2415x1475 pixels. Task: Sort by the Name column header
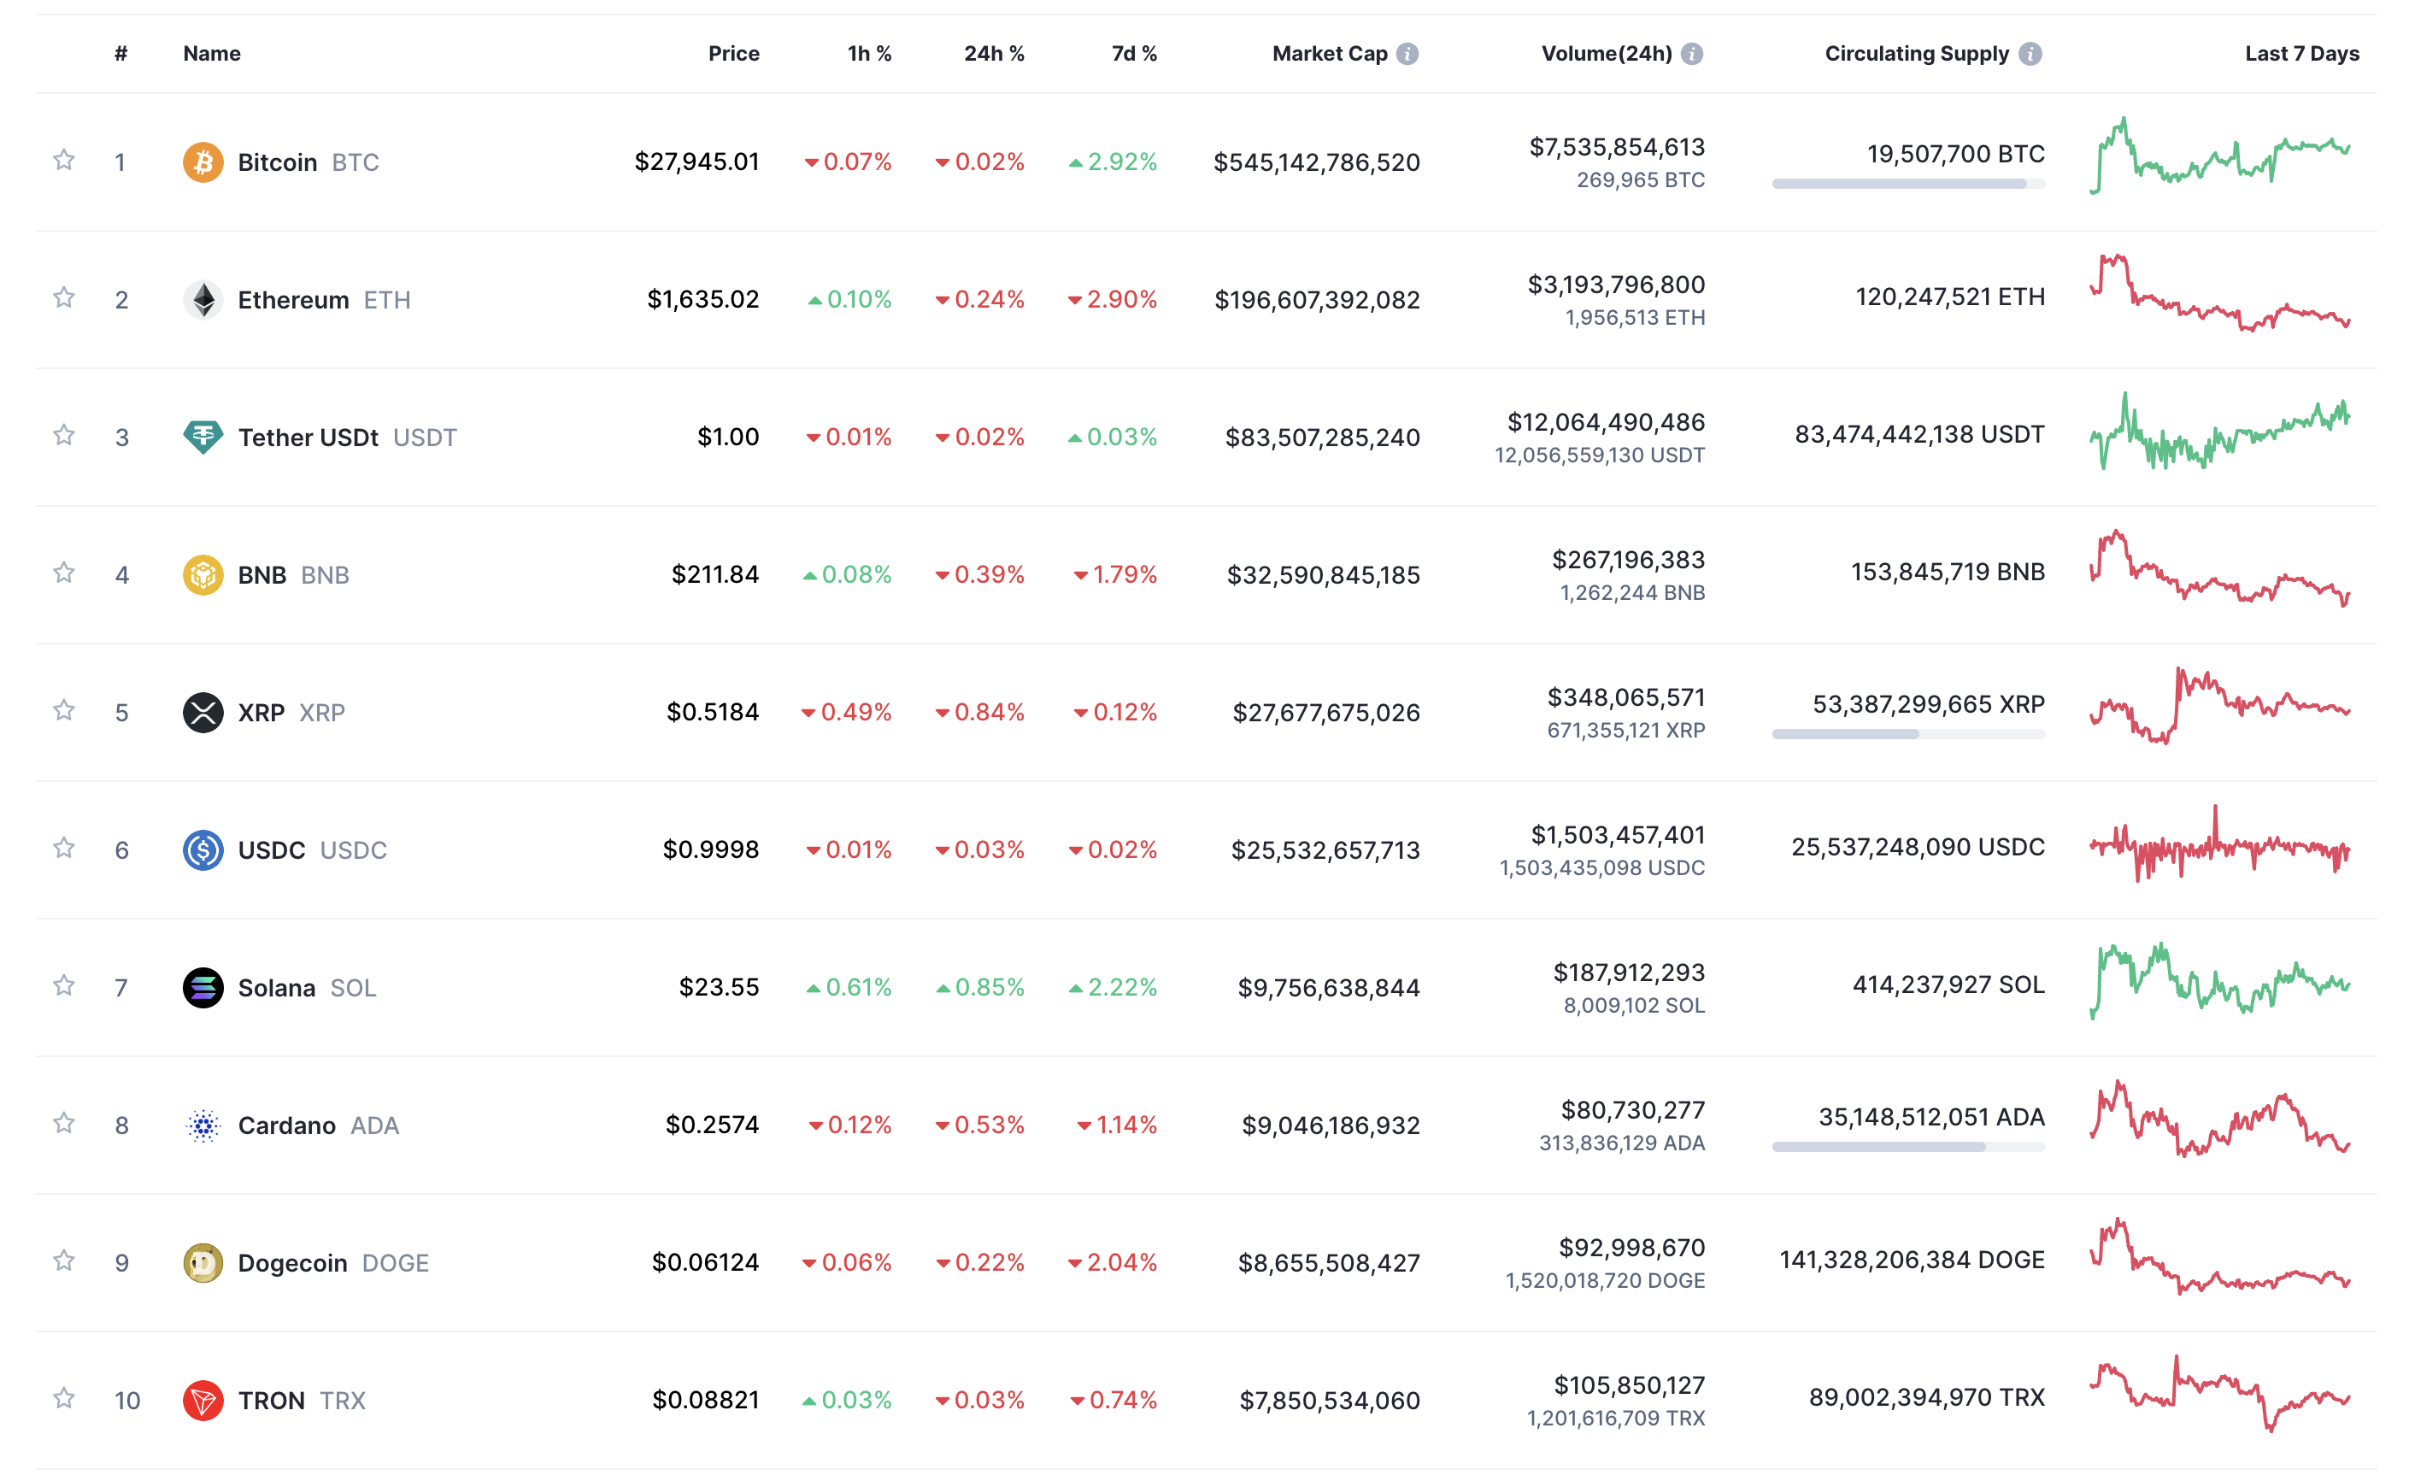point(212,54)
